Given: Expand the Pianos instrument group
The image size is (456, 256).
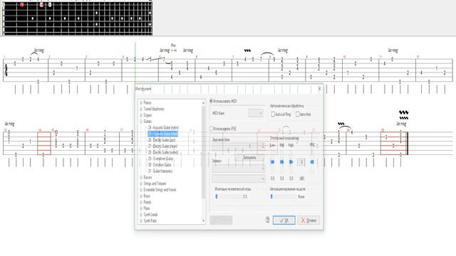Looking at the screenshot, I should pos(141,102).
